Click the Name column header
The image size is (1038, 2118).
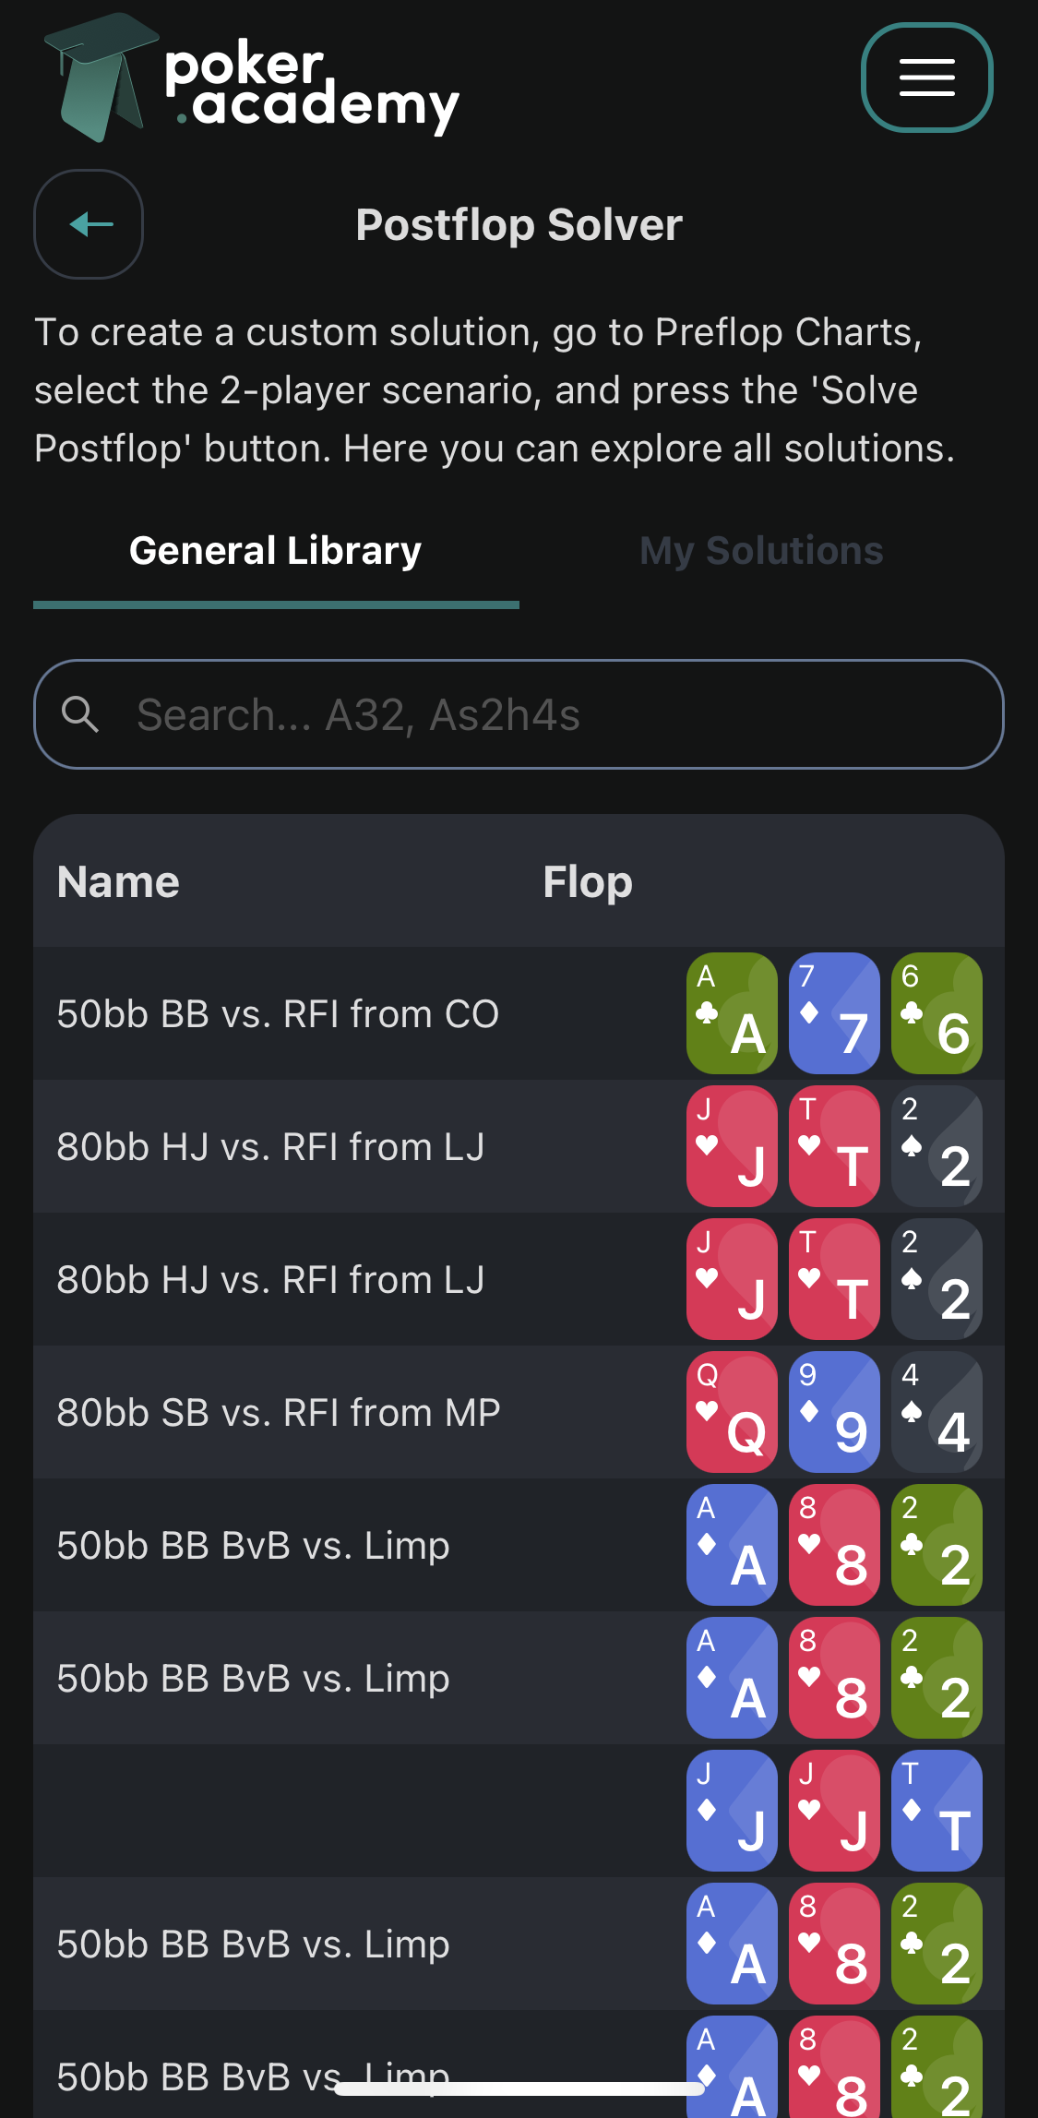pos(118,882)
